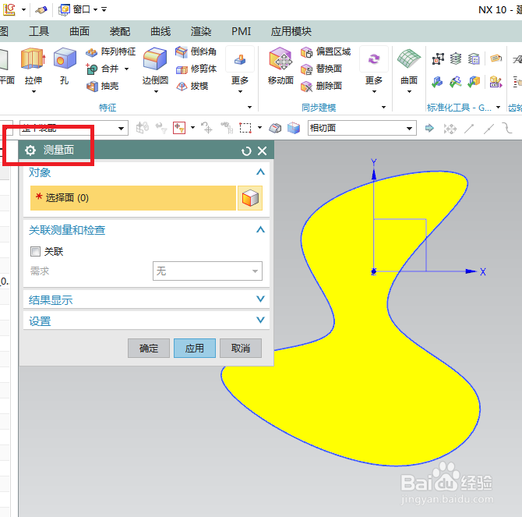Reset the Measure Face dialog
Viewport: 522px width, 517px height.
pos(246,151)
